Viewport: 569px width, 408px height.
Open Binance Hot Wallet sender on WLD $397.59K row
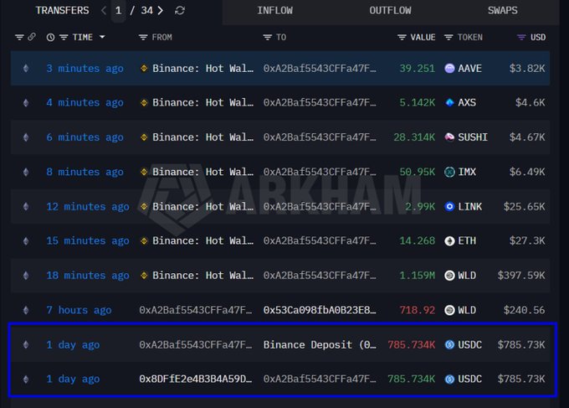point(202,276)
